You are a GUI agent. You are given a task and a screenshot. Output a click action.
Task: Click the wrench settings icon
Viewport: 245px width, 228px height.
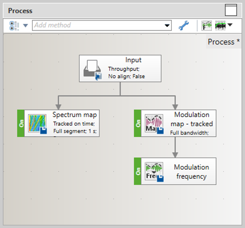pos(183,26)
